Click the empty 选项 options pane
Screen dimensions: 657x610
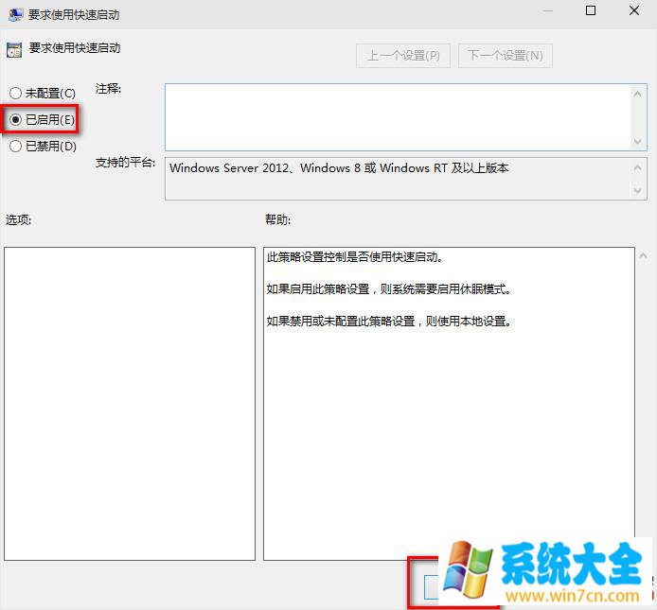click(x=130, y=404)
